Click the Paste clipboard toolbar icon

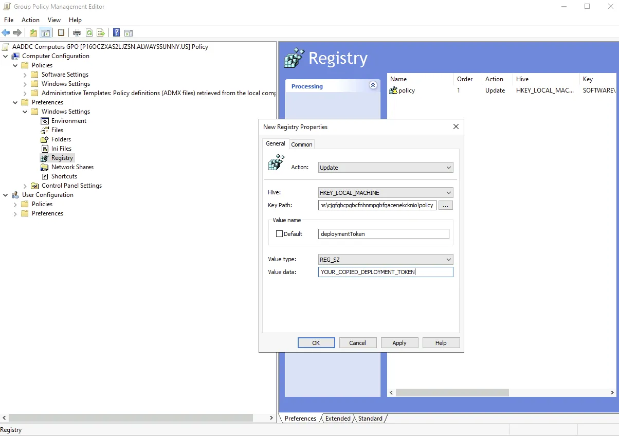click(x=61, y=33)
